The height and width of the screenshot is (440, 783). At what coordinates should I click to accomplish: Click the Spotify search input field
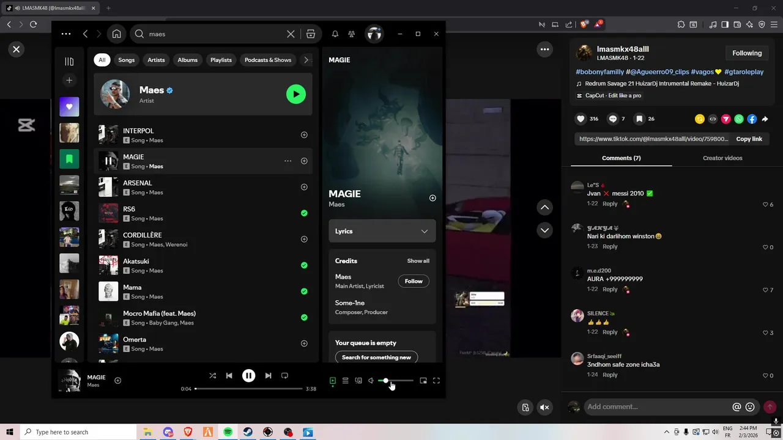pyautogui.click(x=216, y=34)
